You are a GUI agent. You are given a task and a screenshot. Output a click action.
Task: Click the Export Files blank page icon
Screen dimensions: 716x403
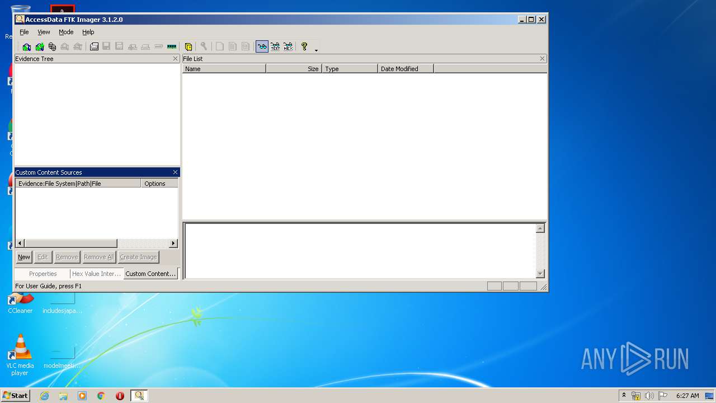pos(220,46)
